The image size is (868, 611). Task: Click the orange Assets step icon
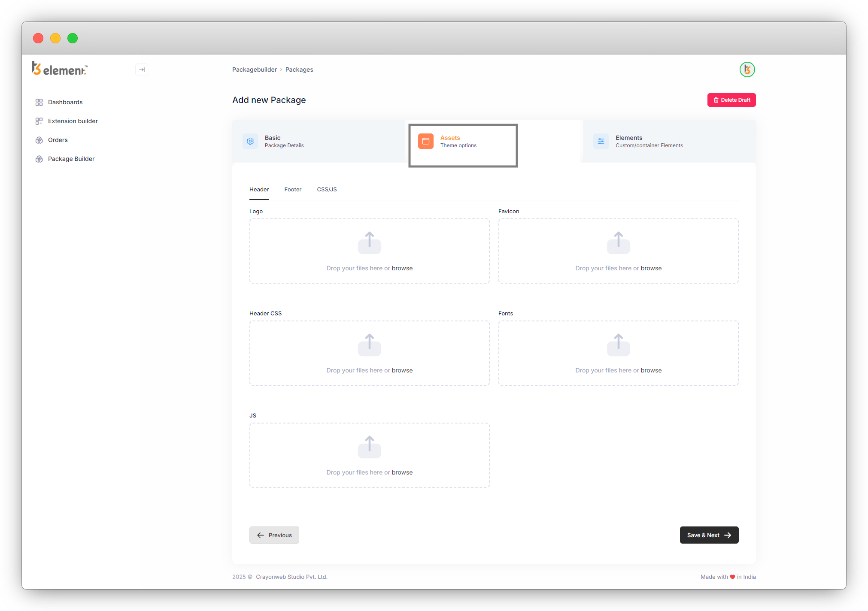[425, 141]
